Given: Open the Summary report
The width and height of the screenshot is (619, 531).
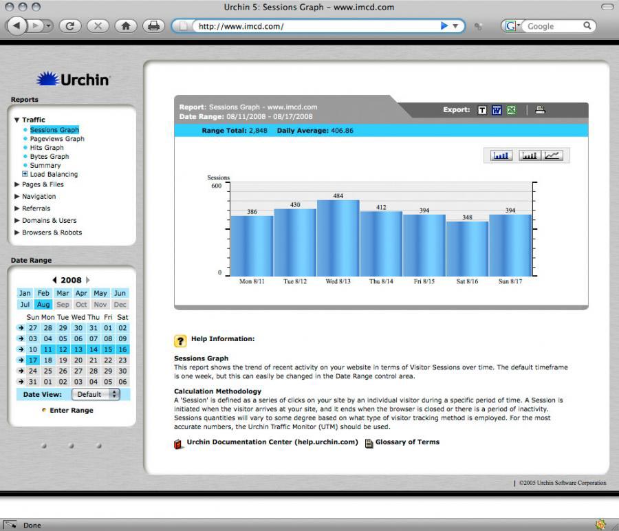Looking at the screenshot, I should (x=45, y=165).
